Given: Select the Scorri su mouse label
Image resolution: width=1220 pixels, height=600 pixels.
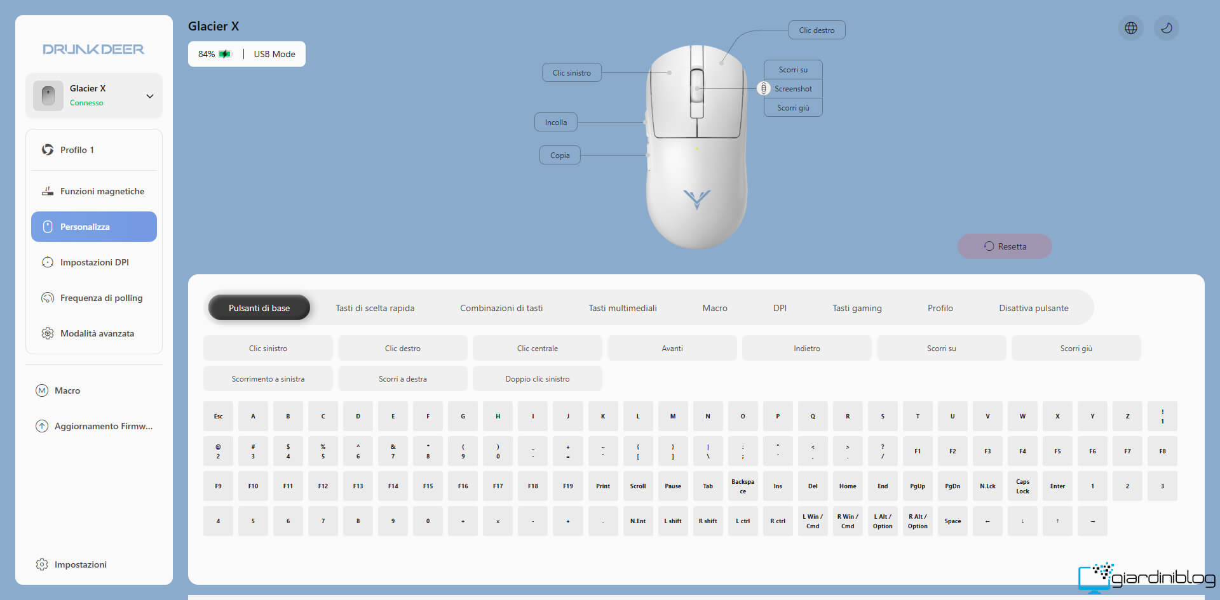Looking at the screenshot, I should point(793,70).
